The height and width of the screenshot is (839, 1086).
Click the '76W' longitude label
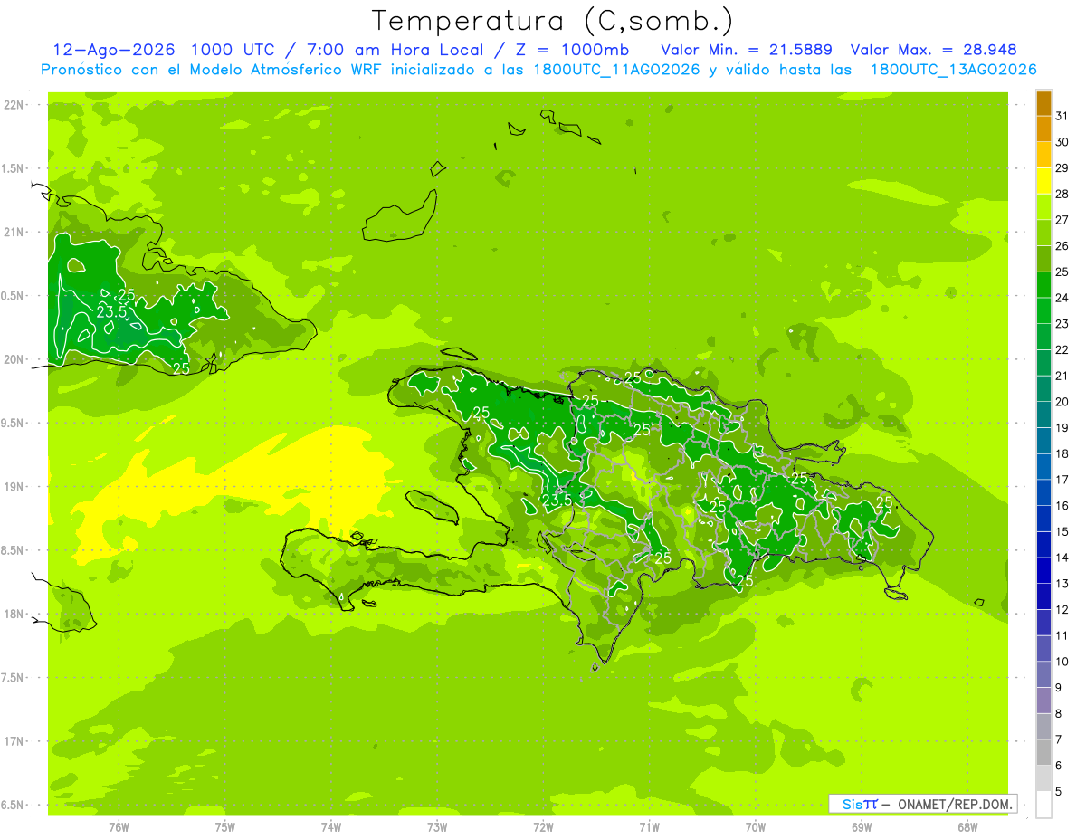coord(119,826)
